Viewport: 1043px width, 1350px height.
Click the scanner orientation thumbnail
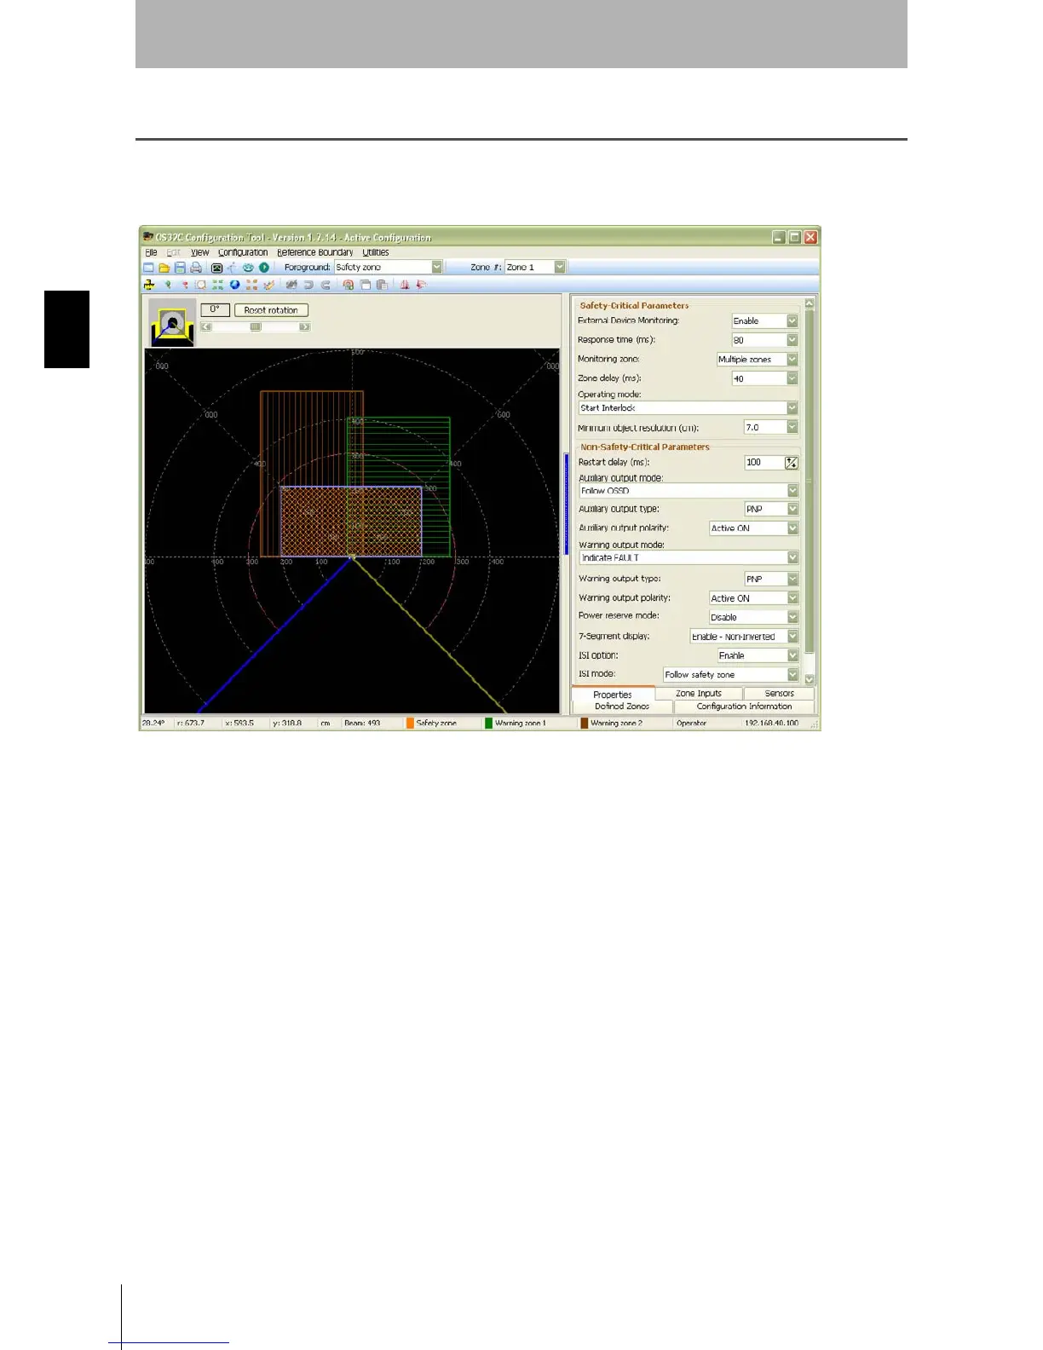[x=172, y=322]
